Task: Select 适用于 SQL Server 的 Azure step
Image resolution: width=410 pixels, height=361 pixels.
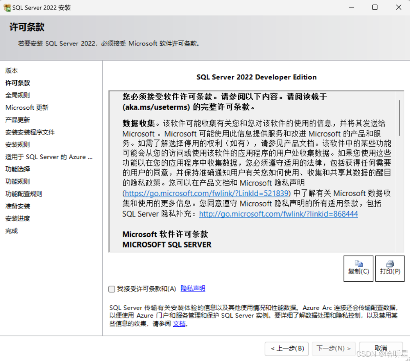Action: 49,157
